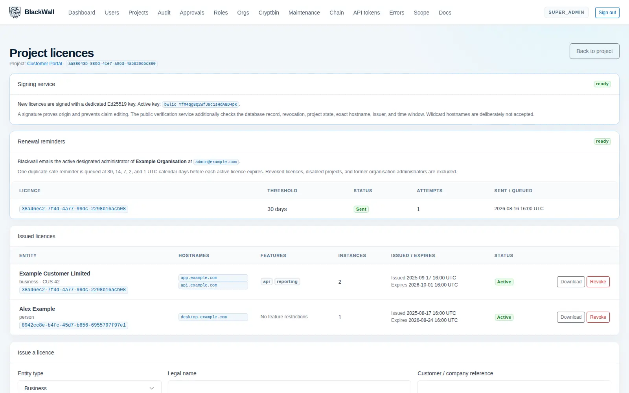Focus the Legal name input field

pos(289,387)
